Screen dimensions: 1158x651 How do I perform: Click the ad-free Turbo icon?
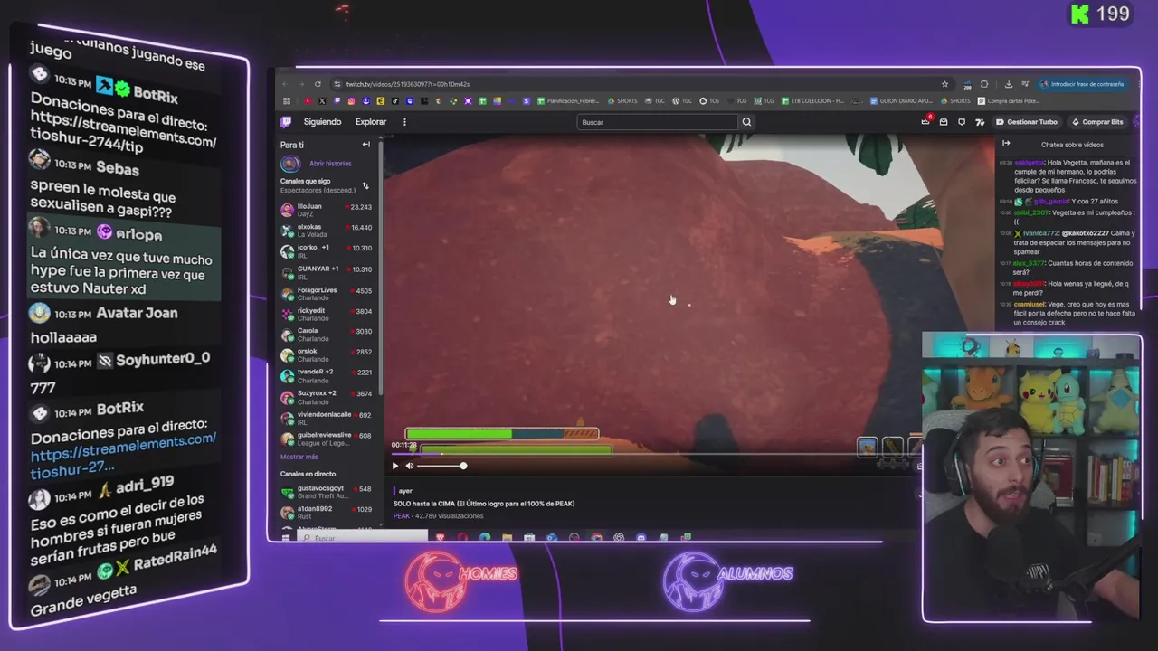tap(980, 122)
